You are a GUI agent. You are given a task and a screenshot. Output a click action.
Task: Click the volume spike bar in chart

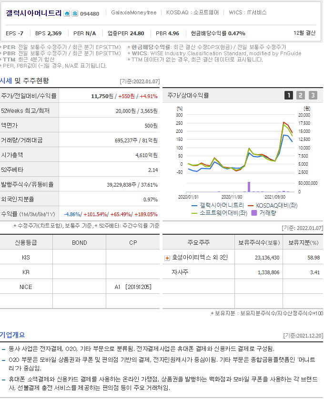click(249, 187)
